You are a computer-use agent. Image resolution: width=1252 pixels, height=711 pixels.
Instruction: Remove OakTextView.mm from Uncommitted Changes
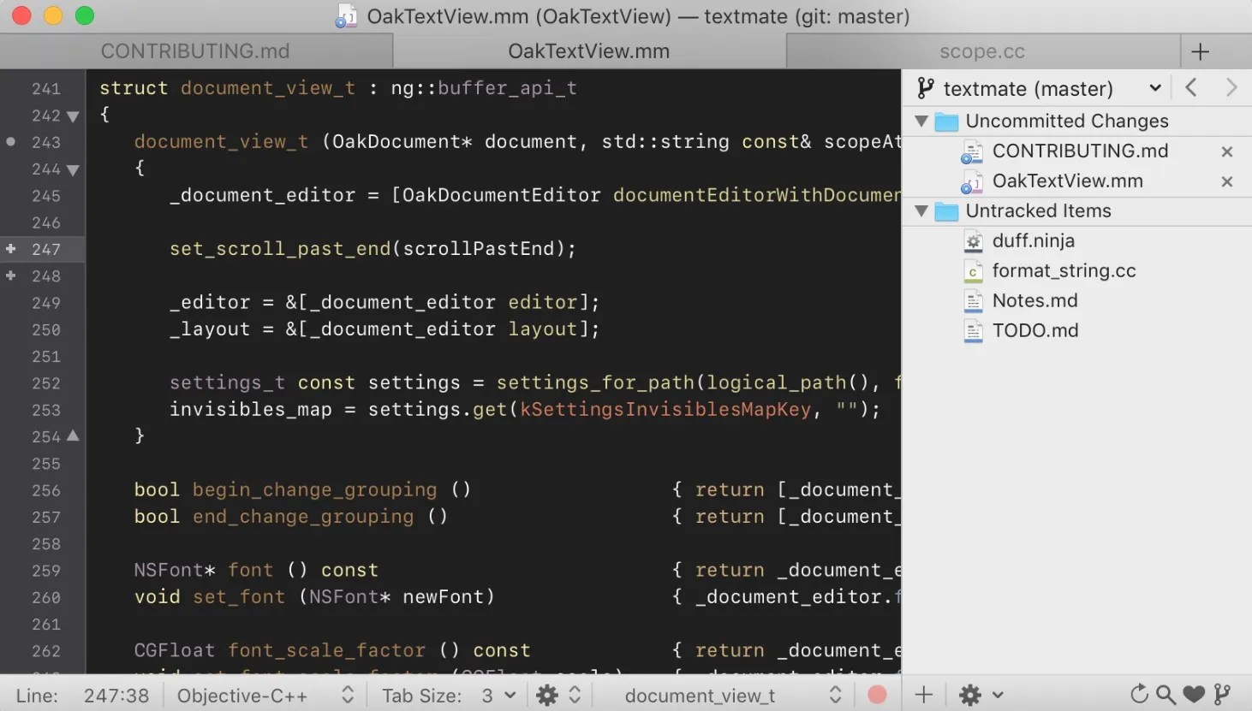1226,181
